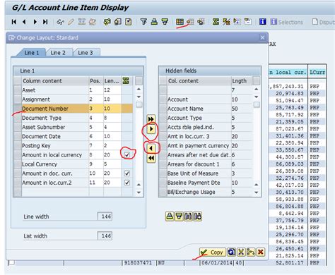Click Column content header in Line 1 table
Viewport: 335px width, 275px height.
coord(55,81)
